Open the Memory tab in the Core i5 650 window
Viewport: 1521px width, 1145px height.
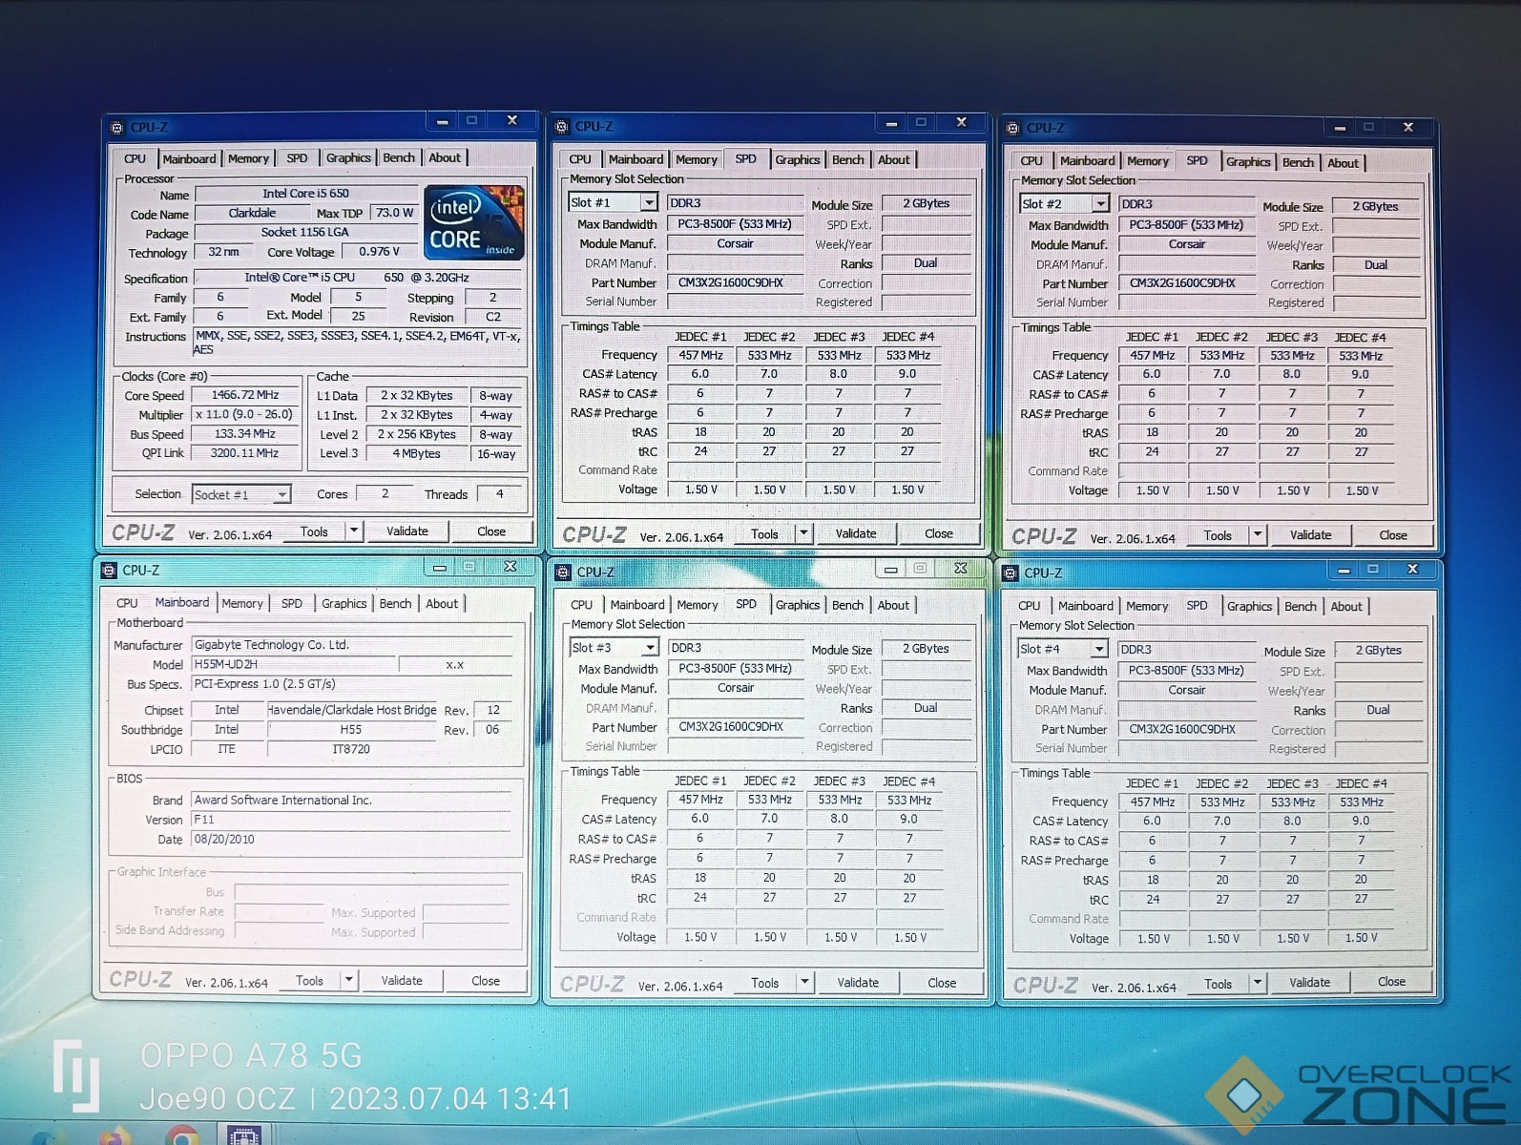248,158
